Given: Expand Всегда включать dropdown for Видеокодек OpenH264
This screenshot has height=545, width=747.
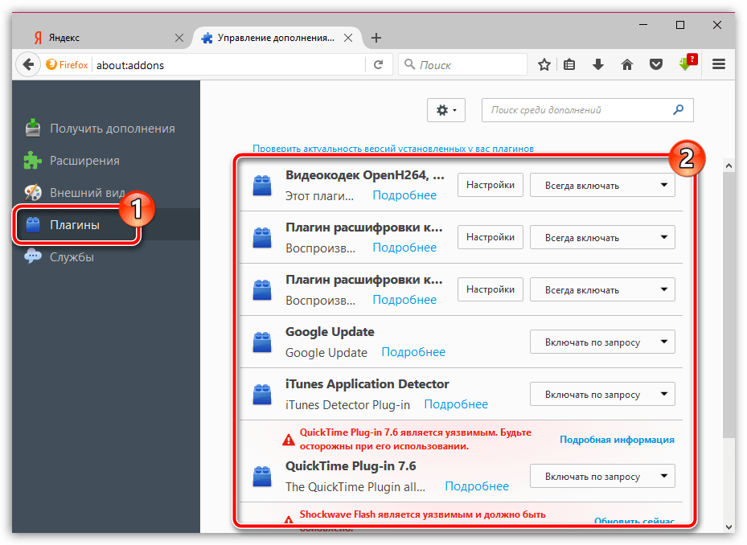Looking at the screenshot, I should tap(602, 186).
